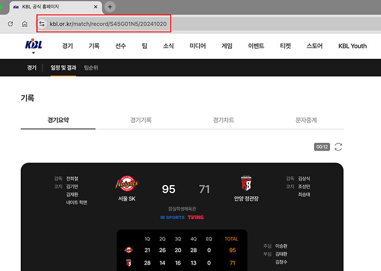Switch to the 경기차트 tab
381x271 pixels.
point(223,120)
